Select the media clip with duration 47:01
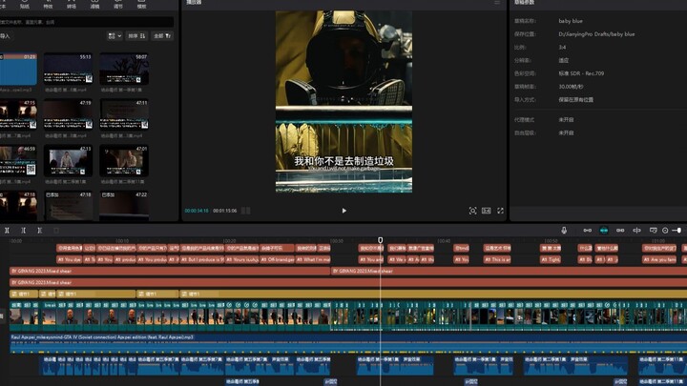This screenshot has height=386, width=687. click(x=124, y=161)
